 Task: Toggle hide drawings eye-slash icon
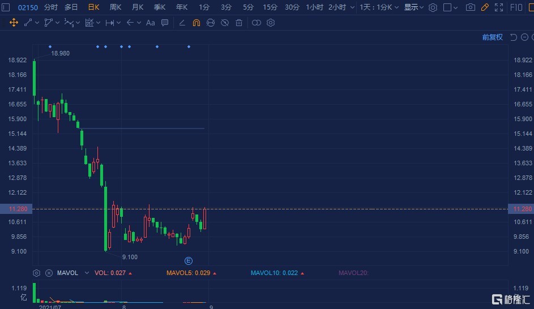click(225, 23)
